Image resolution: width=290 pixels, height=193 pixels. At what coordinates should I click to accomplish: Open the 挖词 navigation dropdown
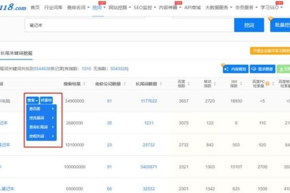click(x=99, y=8)
